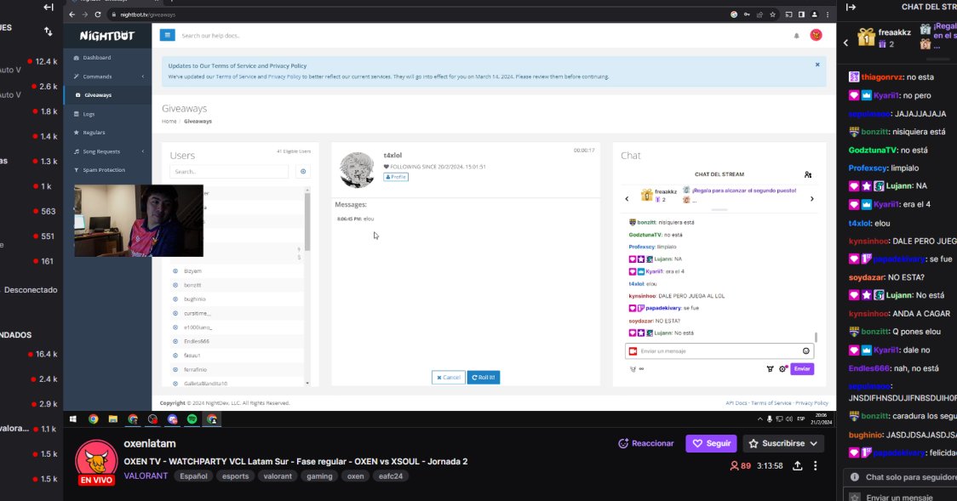Go to next gift leaderboard in embedded chat
Screen dimensions: 957x501
(x=811, y=199)
